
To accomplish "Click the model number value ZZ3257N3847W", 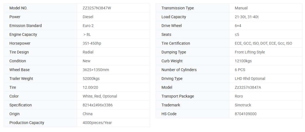I will point(97,8).
